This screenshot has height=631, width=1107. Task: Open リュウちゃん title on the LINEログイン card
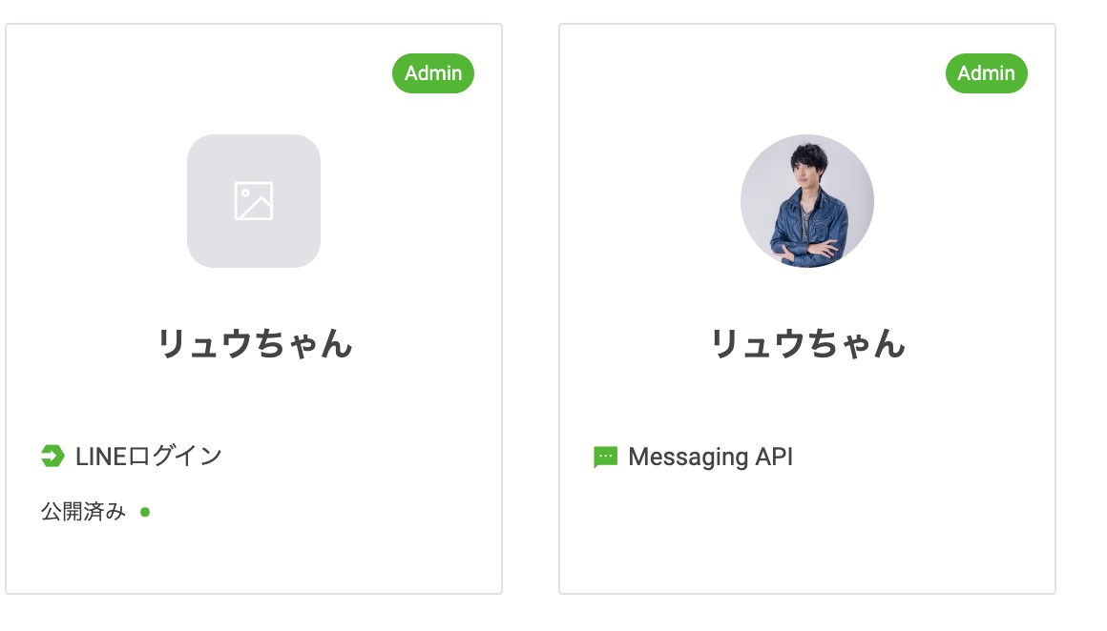click(254, 344)
